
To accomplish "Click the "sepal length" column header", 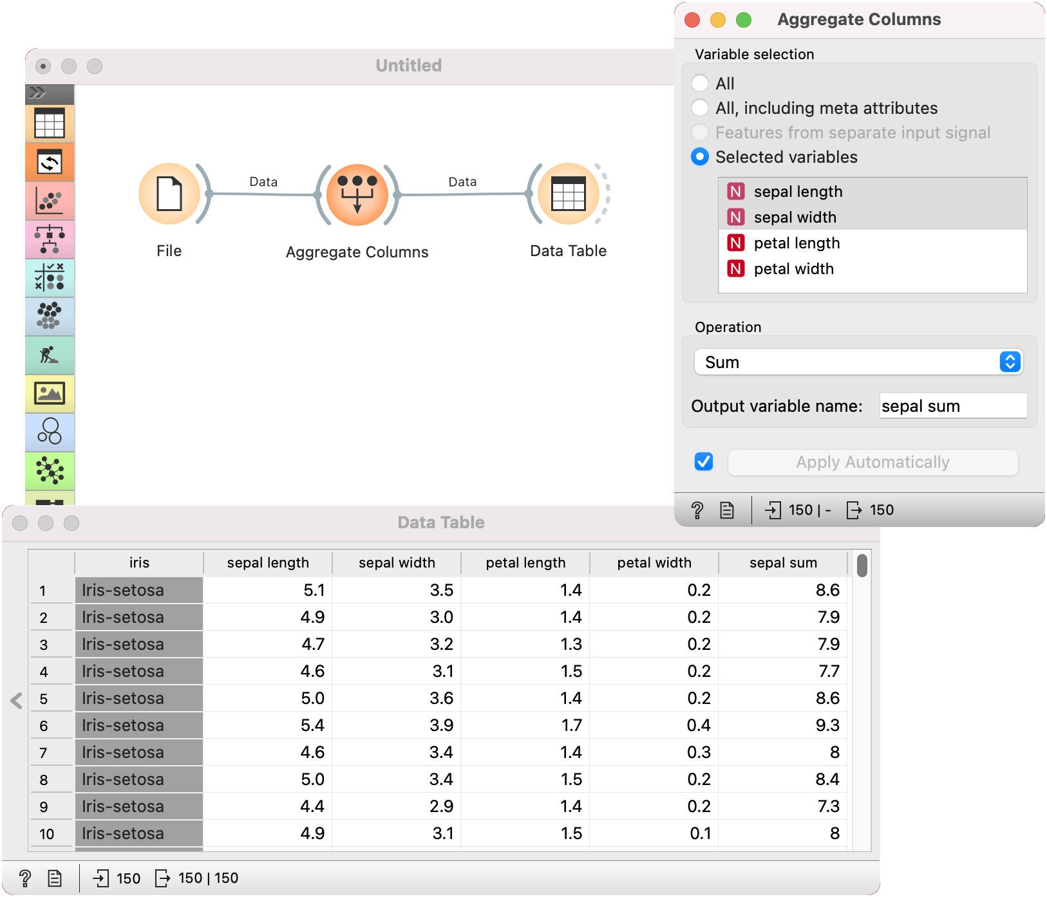I will click(268, 563).
